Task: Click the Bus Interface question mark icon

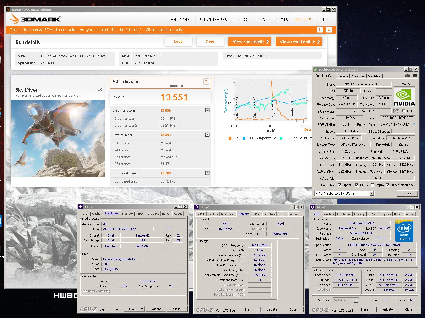Action: [414, 124]
